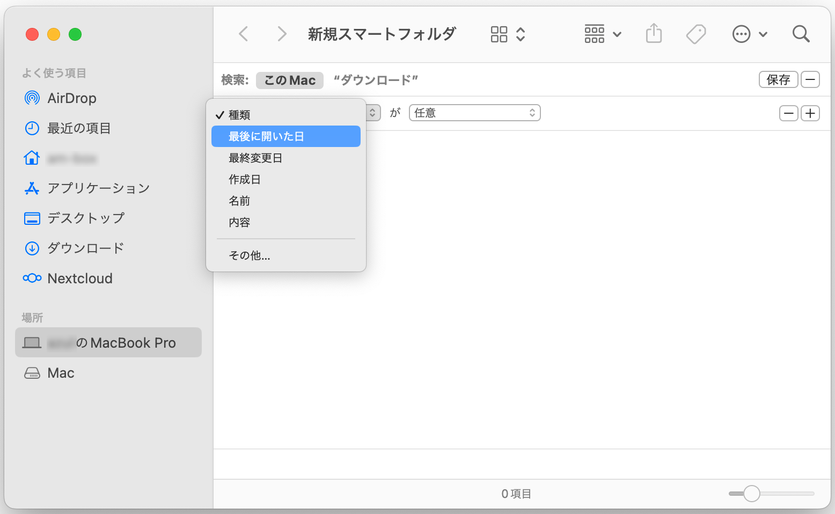Viewport: 835px width, 514px height.
Task: Open the share icon in toolbar
Action: click(x=654, y=34)
